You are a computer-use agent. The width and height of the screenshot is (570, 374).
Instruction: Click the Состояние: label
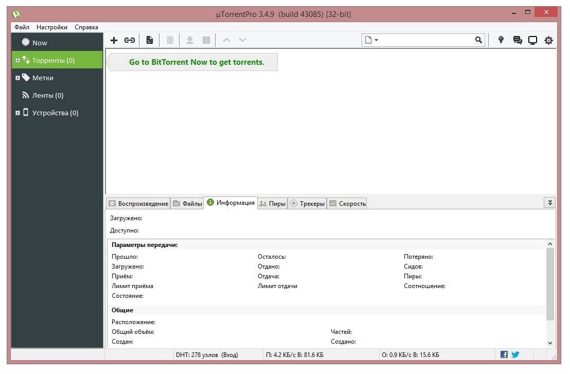tap(128, 296)
